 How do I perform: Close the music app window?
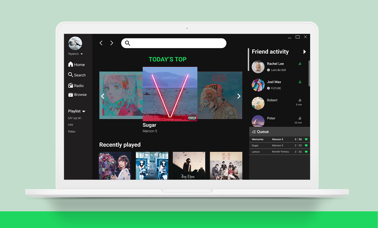(x=305, y=37)
